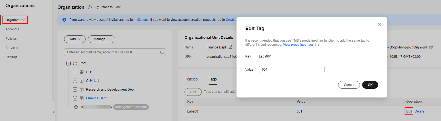
Task: Click the Organizational Unit Details heading
Action: click(209, 38)
